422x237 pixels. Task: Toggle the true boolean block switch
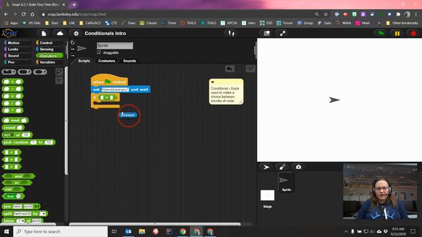tap(18, 196)
